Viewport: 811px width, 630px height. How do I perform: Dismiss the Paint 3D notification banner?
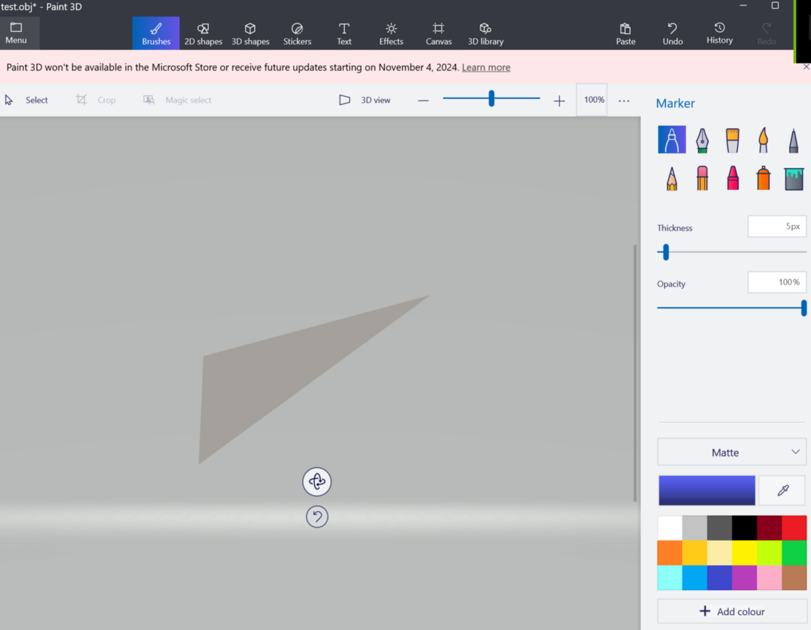806,67
